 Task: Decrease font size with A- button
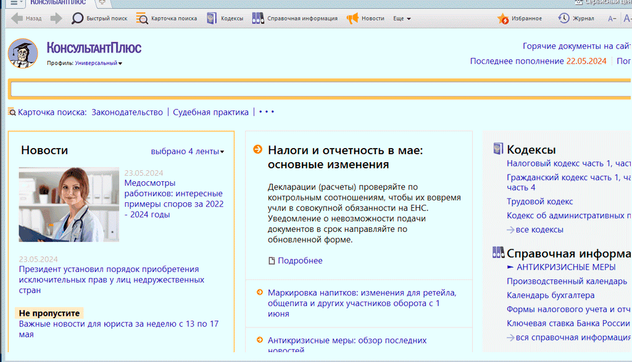612,19
